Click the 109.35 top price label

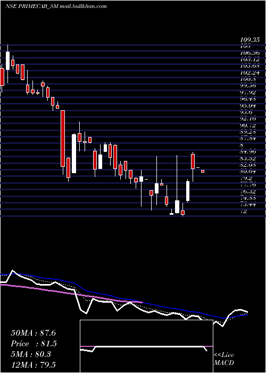(250, 40)
